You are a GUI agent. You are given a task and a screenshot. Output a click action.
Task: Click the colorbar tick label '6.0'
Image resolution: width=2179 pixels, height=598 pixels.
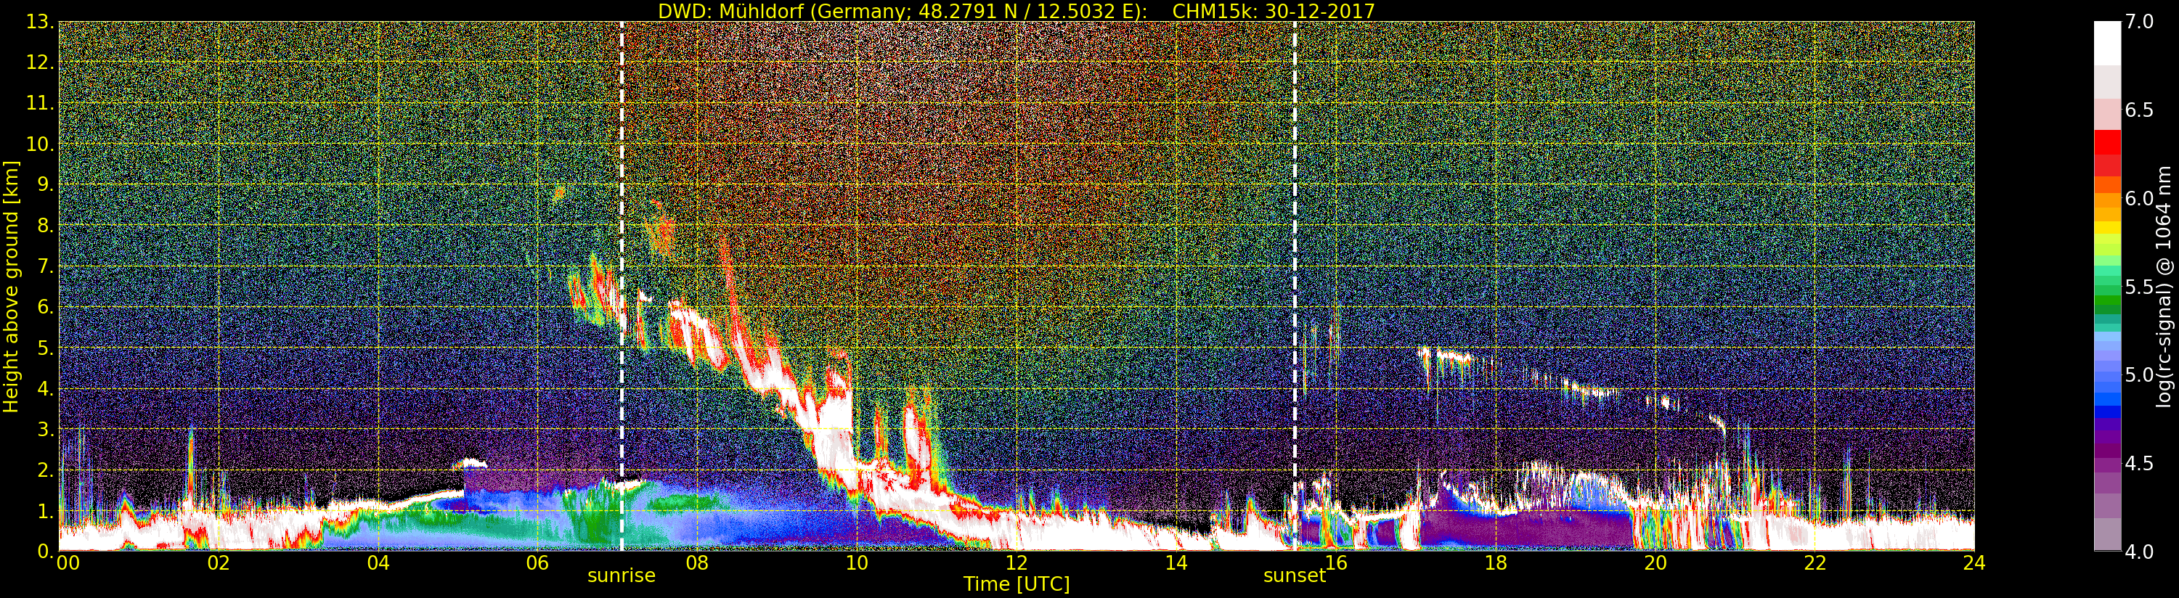(2139, 199)
